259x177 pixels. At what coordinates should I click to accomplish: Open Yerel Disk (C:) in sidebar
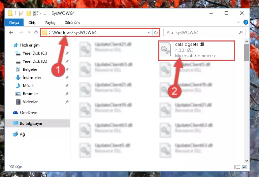[x=35, y=53]
